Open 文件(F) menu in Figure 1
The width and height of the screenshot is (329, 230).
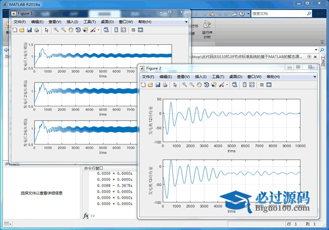pos(19,22)
